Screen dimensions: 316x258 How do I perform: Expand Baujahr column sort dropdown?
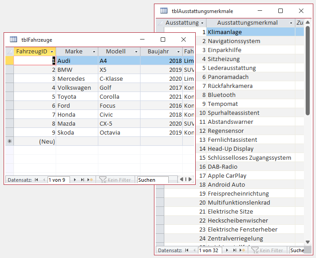[178, 52]
